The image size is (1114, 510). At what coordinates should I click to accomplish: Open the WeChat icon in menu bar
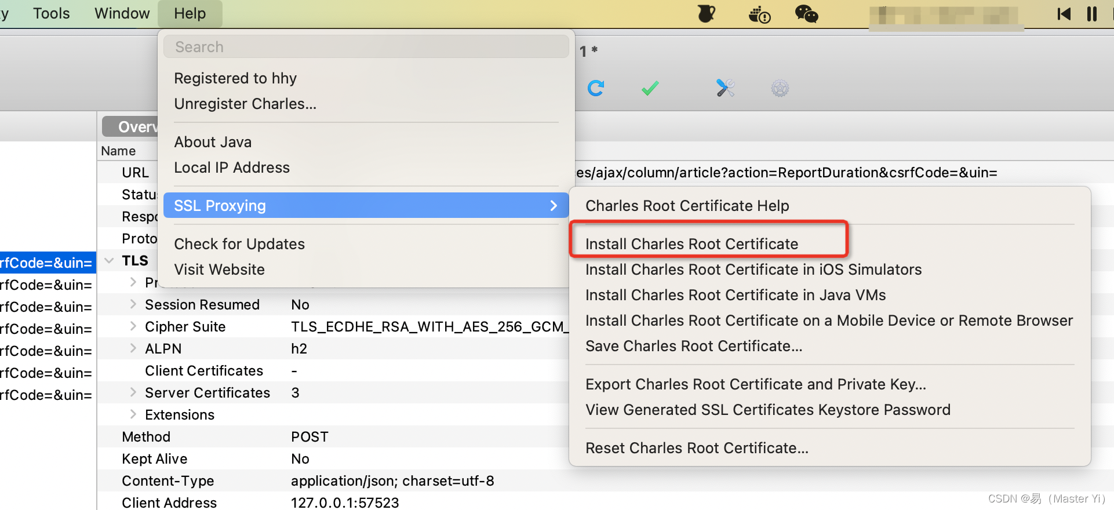point(806,13)
